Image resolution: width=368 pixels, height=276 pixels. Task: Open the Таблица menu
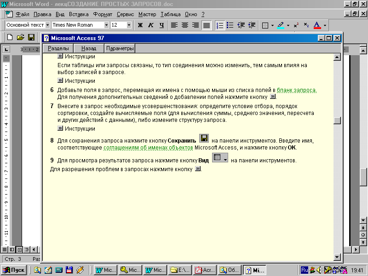tap(170, 14)
